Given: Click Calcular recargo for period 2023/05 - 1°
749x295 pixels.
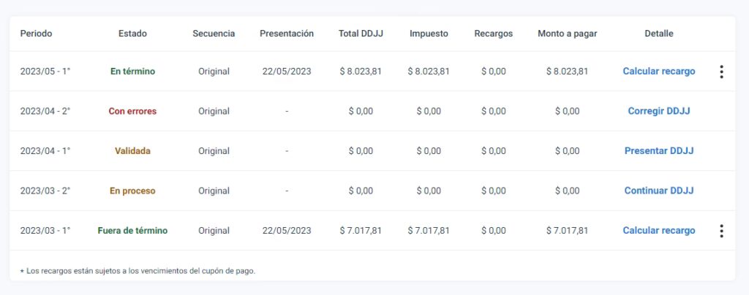Looking at the screenshot, I should point(659,72).
